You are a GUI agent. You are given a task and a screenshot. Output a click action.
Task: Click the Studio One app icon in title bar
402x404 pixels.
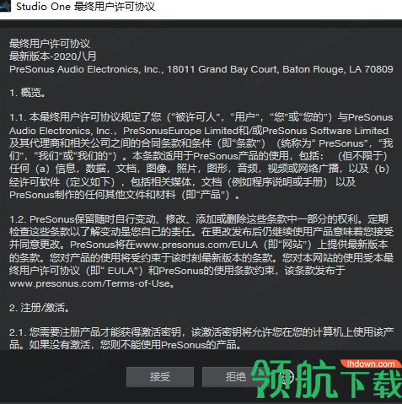tap(5, 6)
